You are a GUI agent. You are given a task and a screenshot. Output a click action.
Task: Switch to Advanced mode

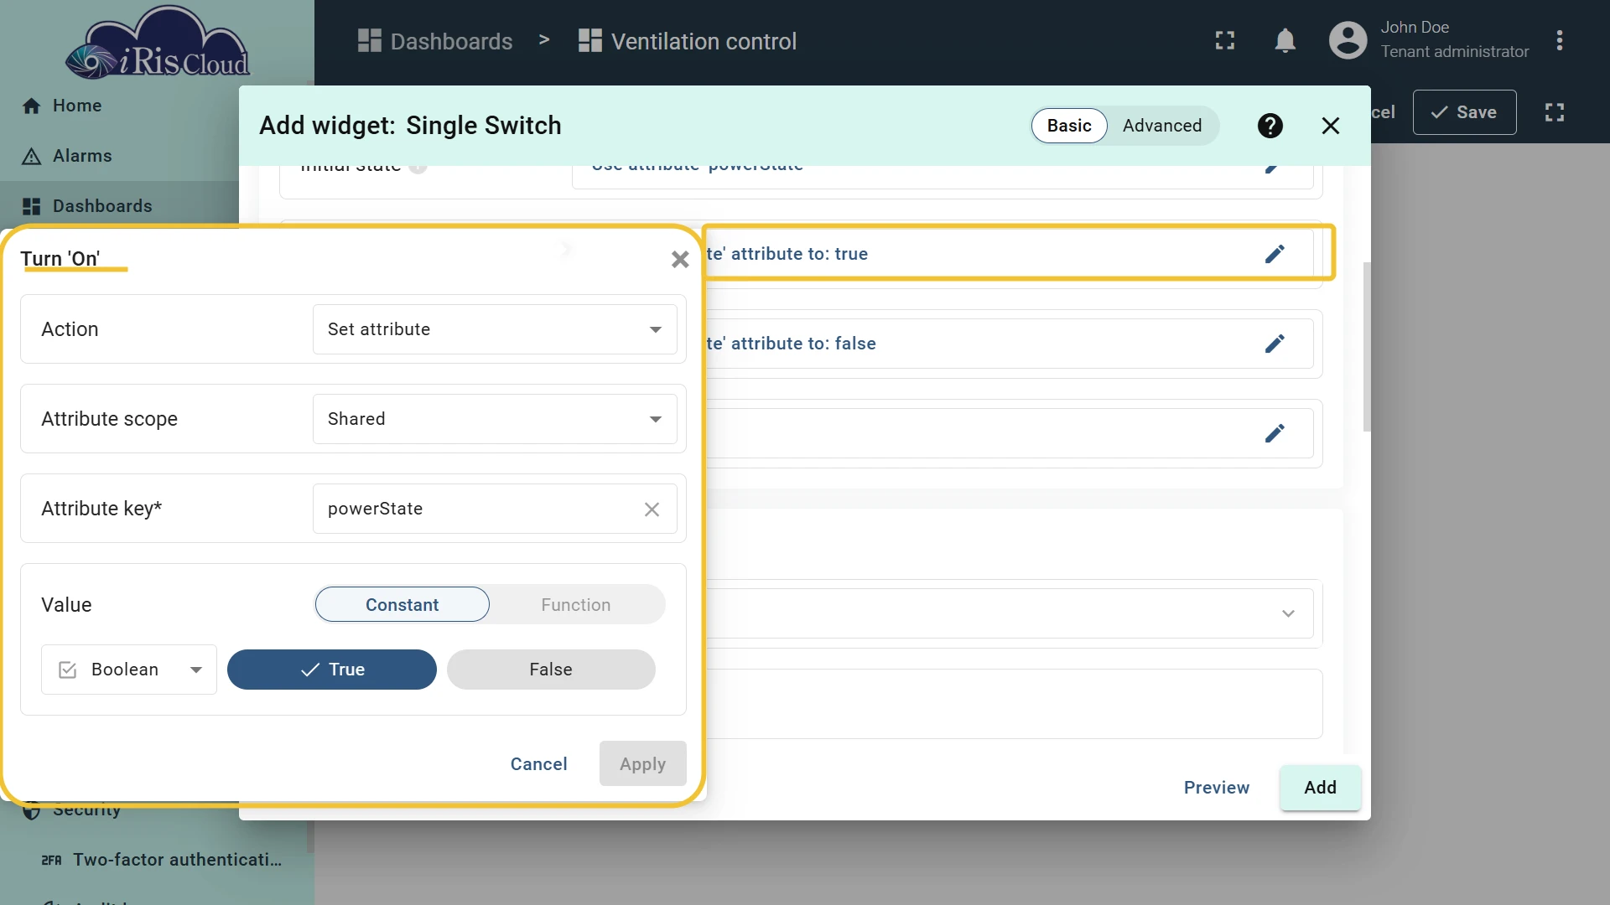pyautogui.click(x=1161, y=126)
